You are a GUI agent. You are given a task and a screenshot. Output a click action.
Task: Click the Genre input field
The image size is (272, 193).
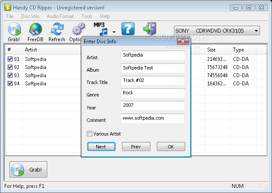pyautogui.click(x=153, y=93)
